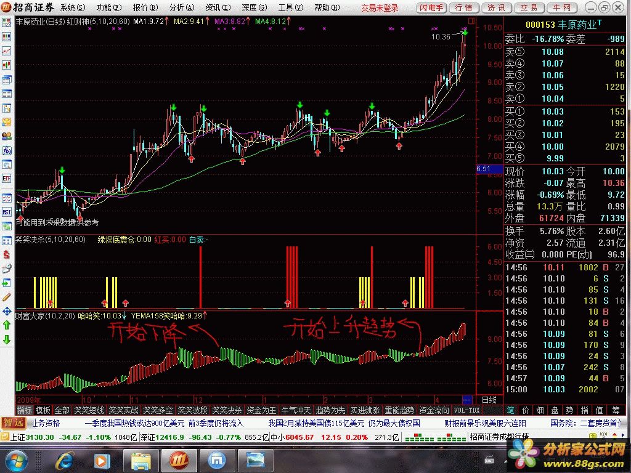631x473 pixels.
Task: Select the 指标 tab
Action: coord(24,410)
